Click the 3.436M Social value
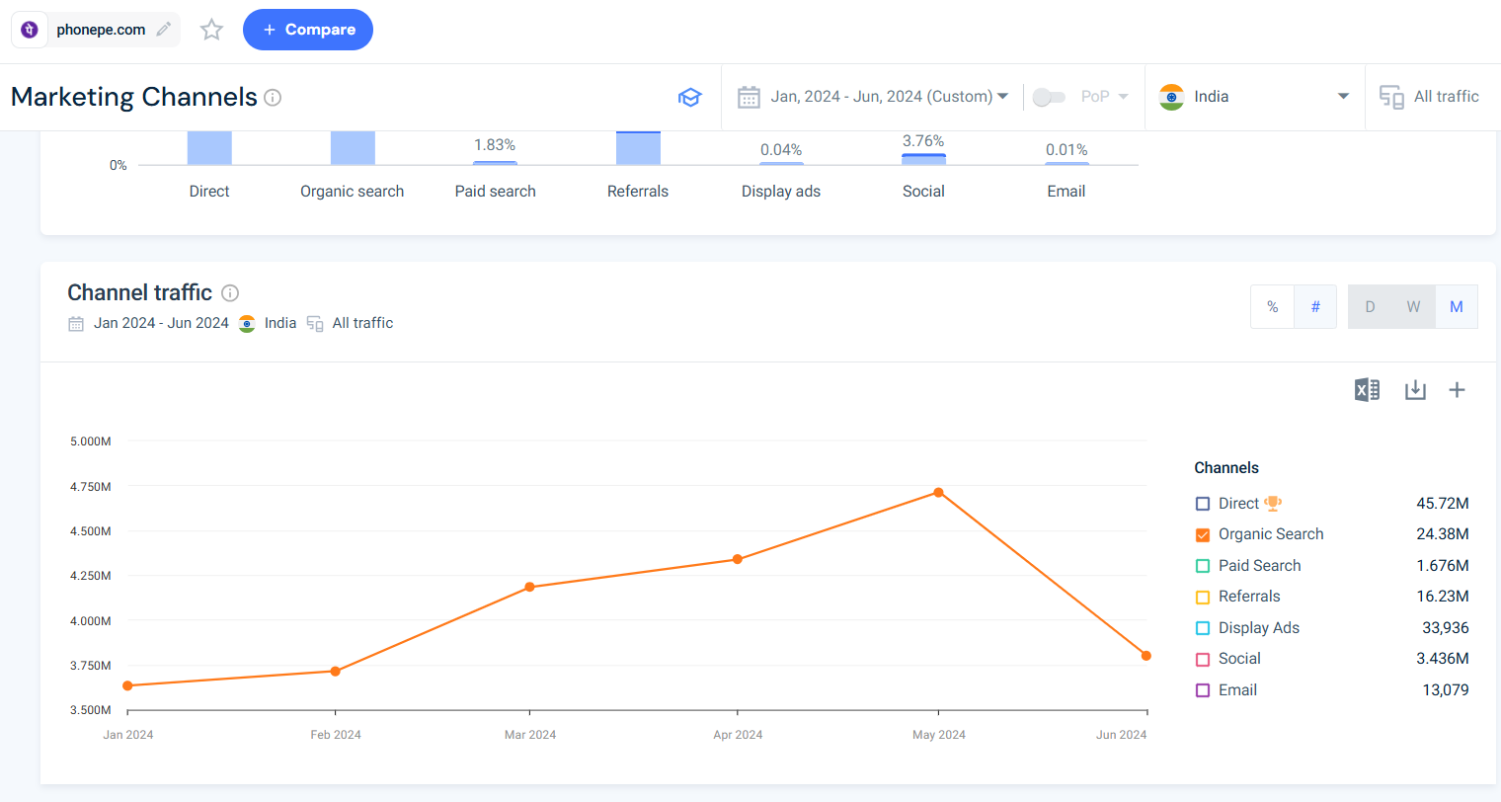 tap(1443, 659)
